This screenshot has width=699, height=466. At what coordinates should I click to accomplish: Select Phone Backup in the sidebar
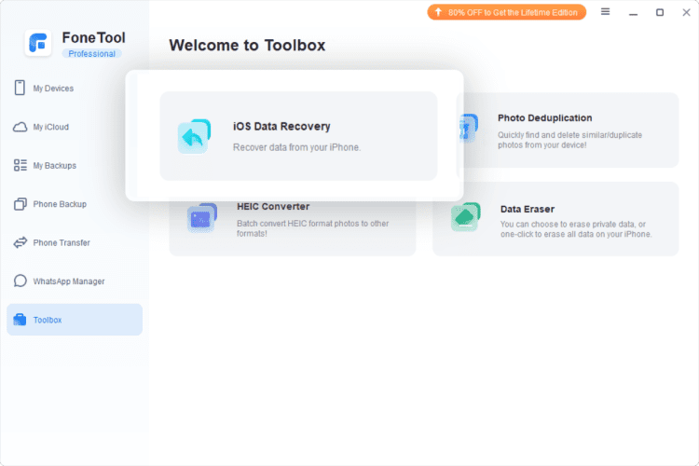point(60,204)
